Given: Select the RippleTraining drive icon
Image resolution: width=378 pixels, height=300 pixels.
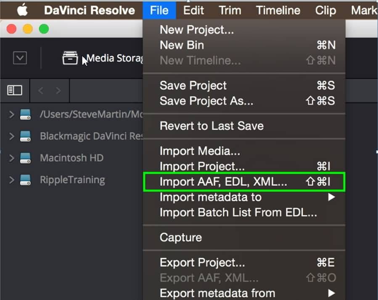Looking at the screenshot, I should click(26, 180).
